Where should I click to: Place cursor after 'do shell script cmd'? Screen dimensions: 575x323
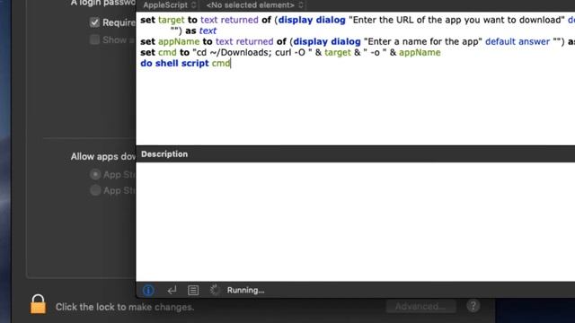click(x=231, y=64)
